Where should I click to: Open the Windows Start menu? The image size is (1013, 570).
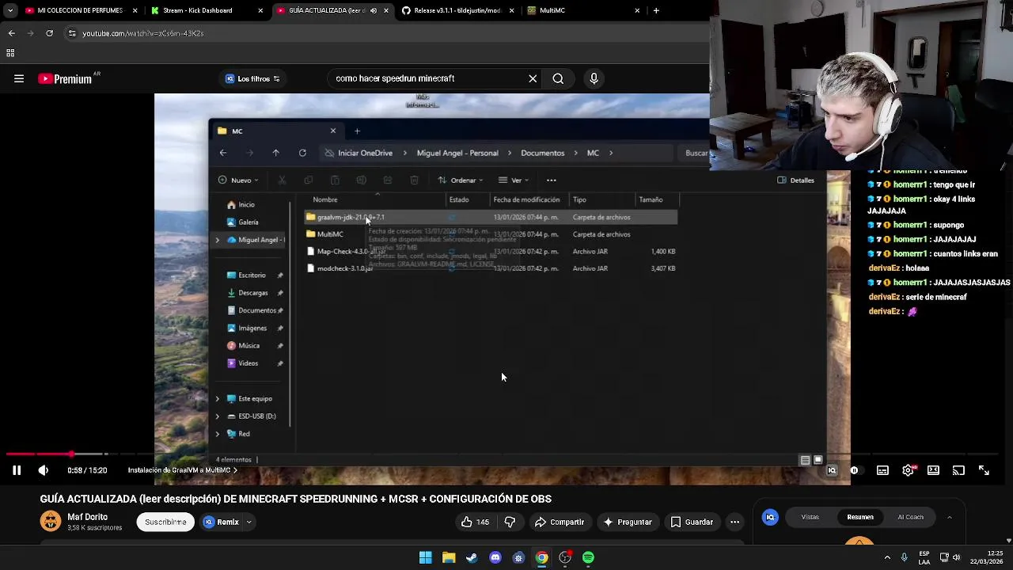426,557
